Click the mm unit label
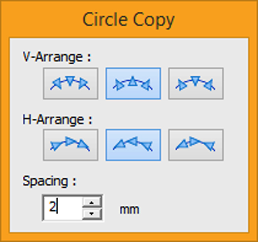Image resolution: width=258 pixels, height=242 pixels. click(129, 209)
